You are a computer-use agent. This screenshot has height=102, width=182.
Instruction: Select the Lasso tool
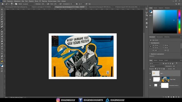click(2, 14)
